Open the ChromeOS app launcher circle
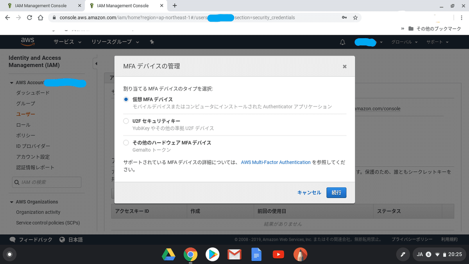469x264 pixels. [9, 255]
